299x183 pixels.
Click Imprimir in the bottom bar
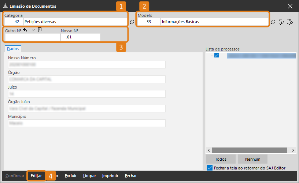click(110, 176)
